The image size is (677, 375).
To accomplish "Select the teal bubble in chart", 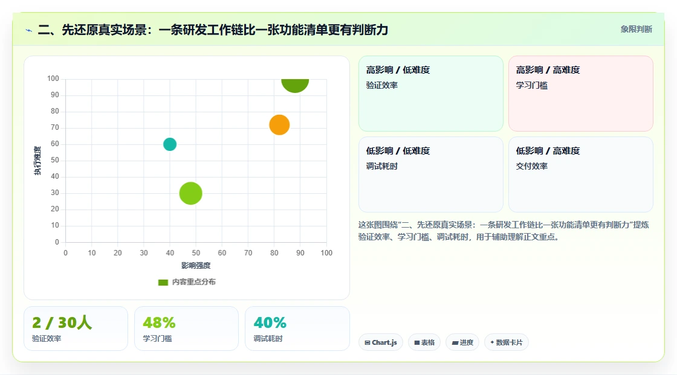I will point(170,144).
